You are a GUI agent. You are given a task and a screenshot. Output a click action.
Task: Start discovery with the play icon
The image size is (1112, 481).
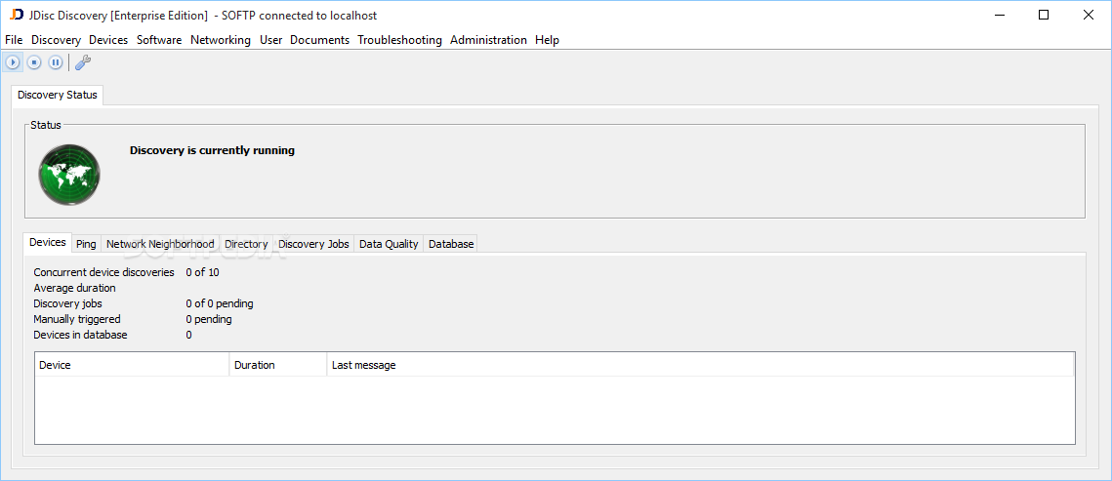pyautogui.click(x=13, y=62)
